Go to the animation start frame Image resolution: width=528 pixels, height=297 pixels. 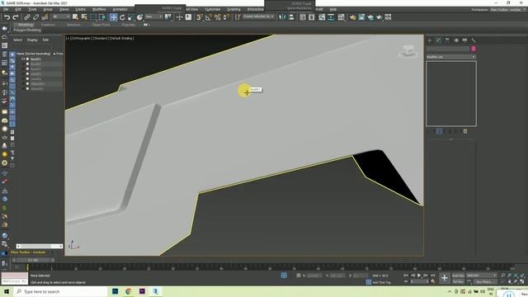click(x=406, y=276)
